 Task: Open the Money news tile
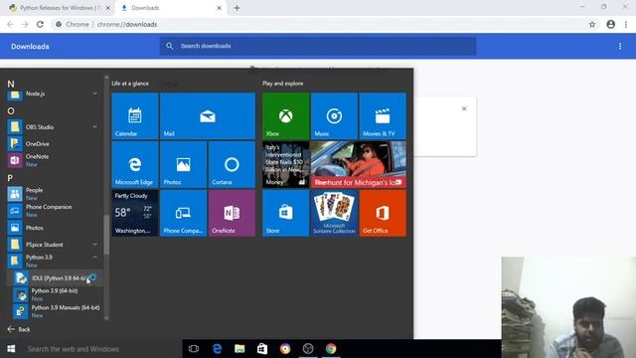click(285, 164)
